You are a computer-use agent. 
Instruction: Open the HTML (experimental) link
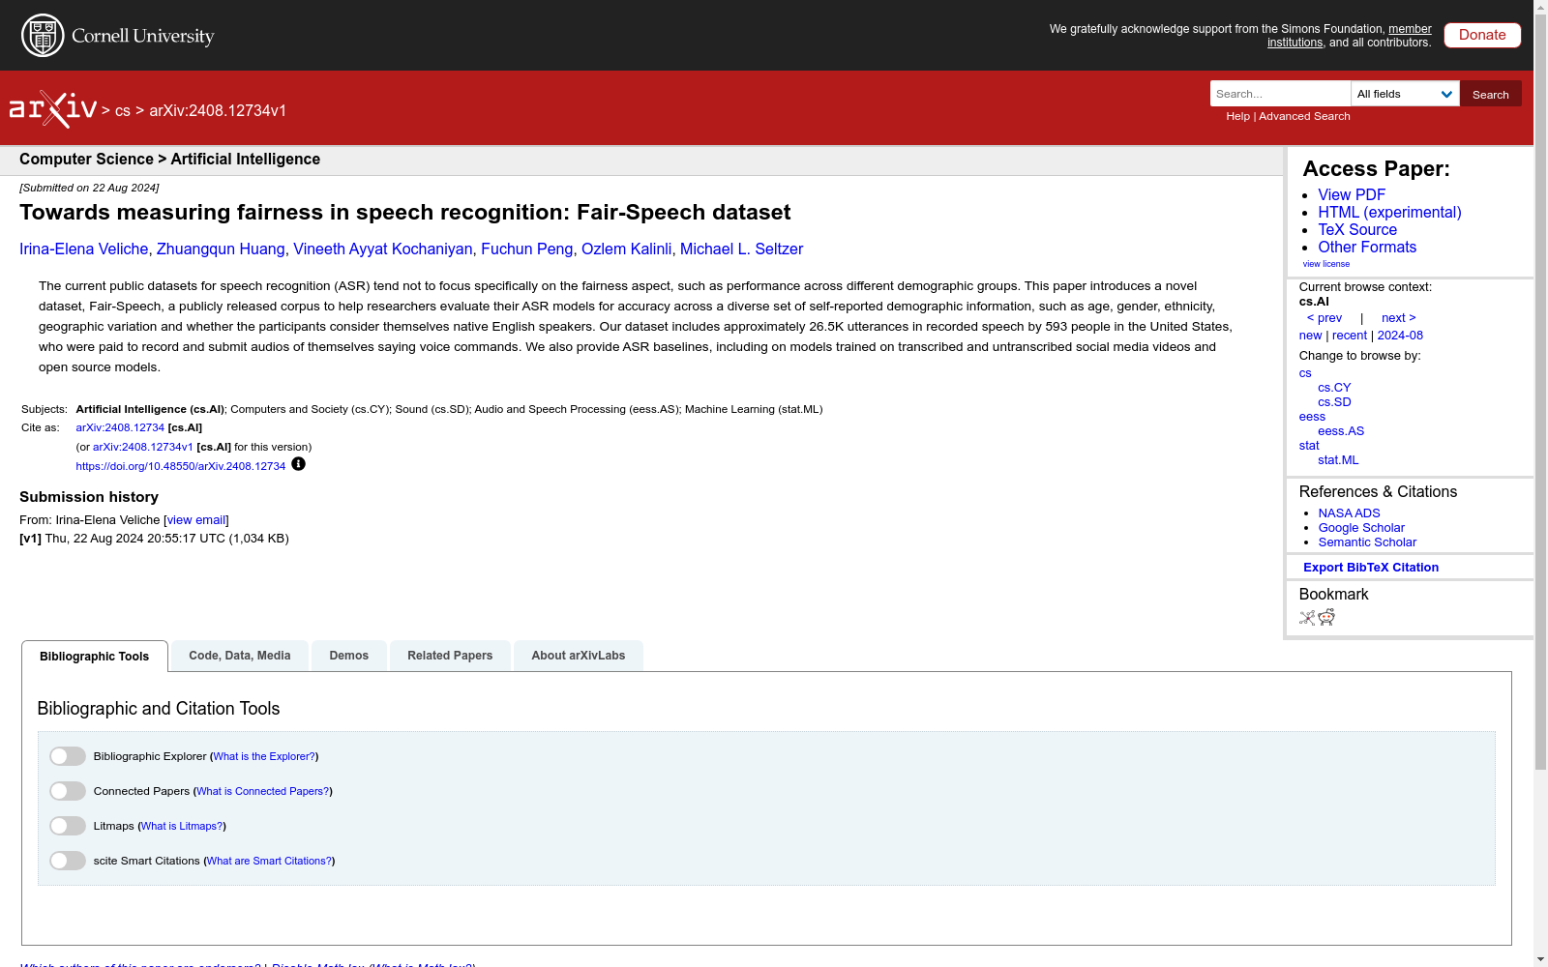click(x=1389, y=212)
